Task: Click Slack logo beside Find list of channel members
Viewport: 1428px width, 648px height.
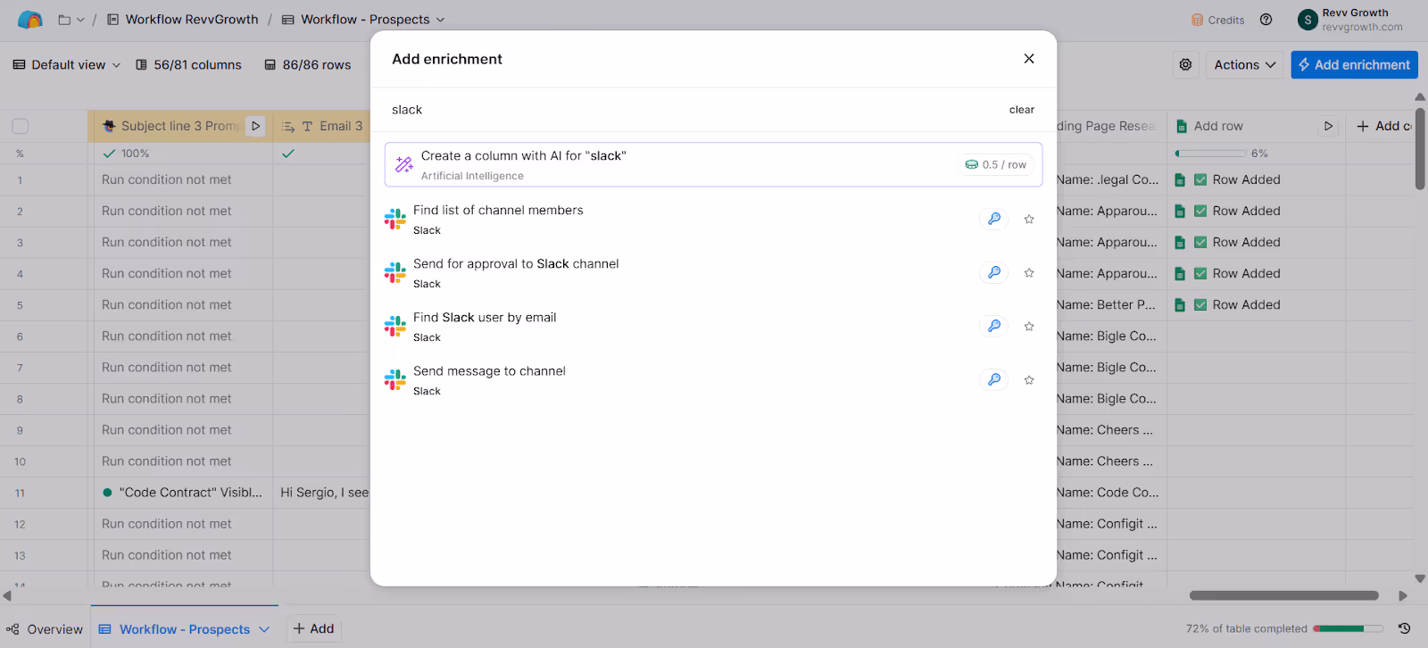Action: click(395, 219)
